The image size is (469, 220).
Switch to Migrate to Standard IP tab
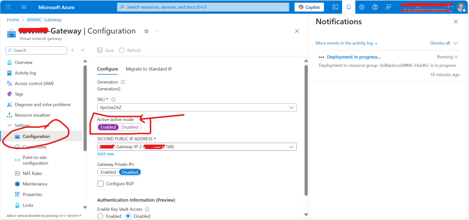149,69
